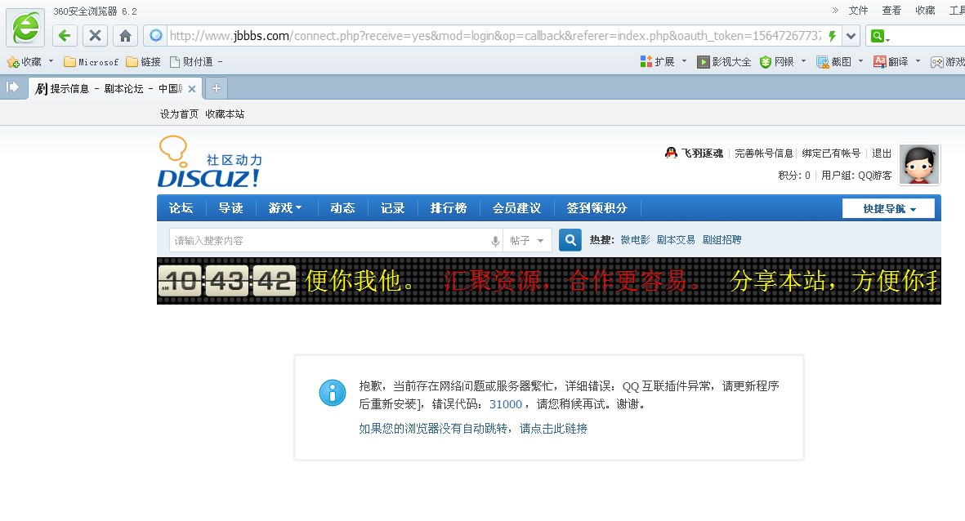Screen dimensions: 965x521
Task: Click the 360 browser logo icon
Action: pos(25,27)
